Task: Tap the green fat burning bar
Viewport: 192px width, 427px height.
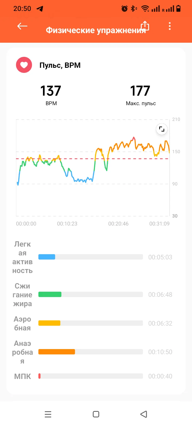Action: (x=50, y=294)
